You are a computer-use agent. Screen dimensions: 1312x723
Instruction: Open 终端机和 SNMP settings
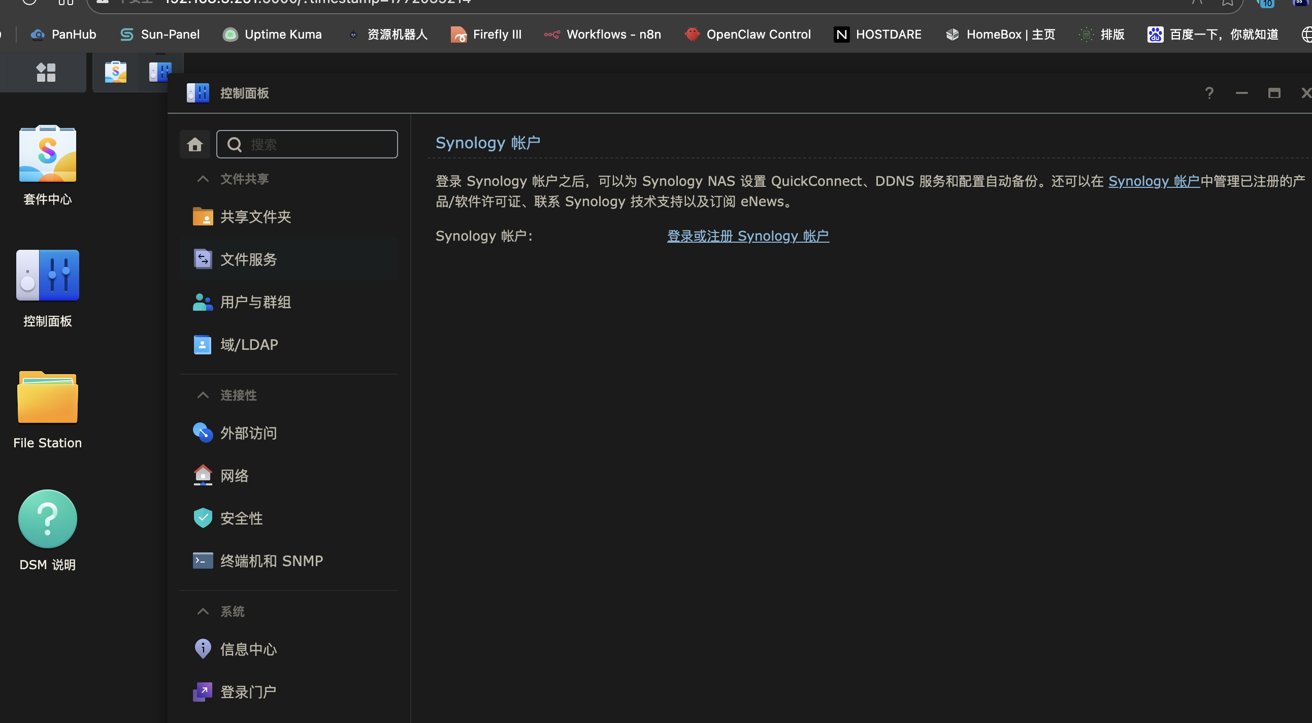(271, 561)
